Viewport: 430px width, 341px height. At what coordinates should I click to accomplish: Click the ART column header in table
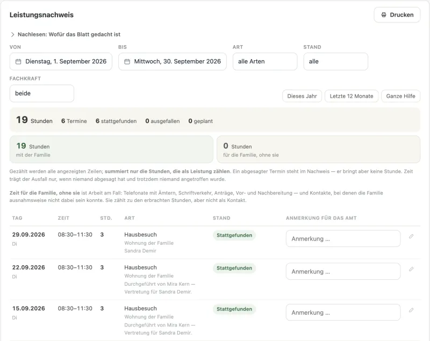point(130,218)
